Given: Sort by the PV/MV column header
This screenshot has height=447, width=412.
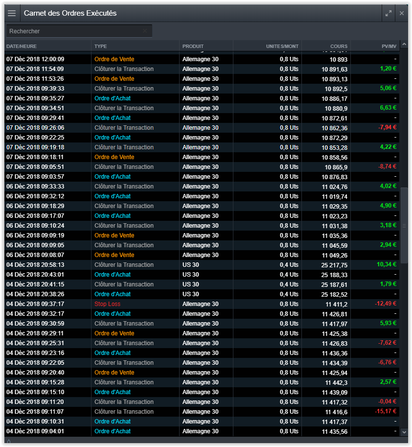Looking at the screenshot, I should 389,46.
